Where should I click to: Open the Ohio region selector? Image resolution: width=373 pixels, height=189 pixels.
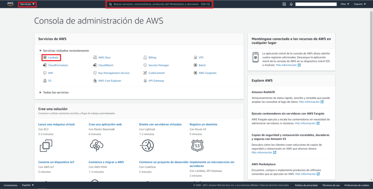[x=345, y=4]
